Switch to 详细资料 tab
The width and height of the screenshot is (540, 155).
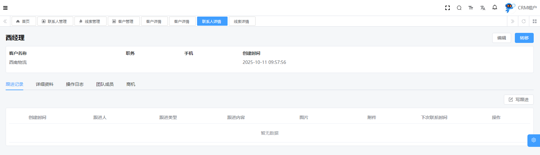(x=45, y=84)
